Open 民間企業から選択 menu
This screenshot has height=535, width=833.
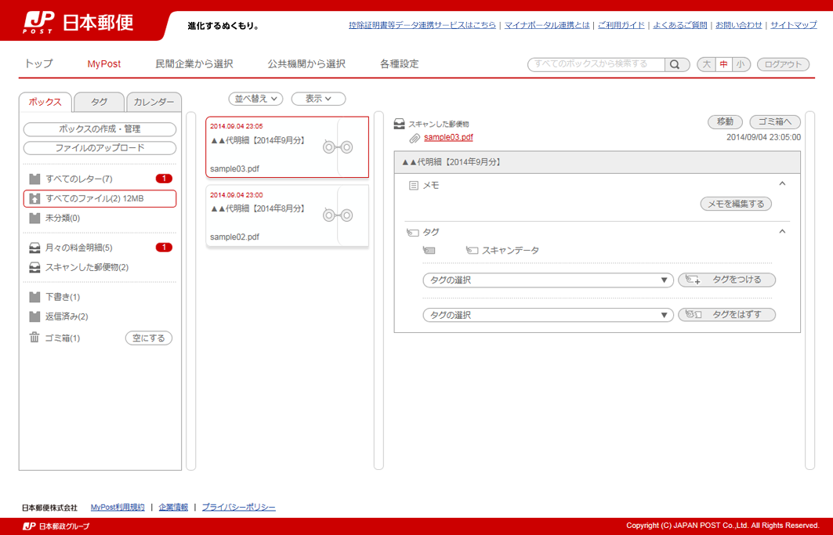pyautogui.click(x=194, y=63)
